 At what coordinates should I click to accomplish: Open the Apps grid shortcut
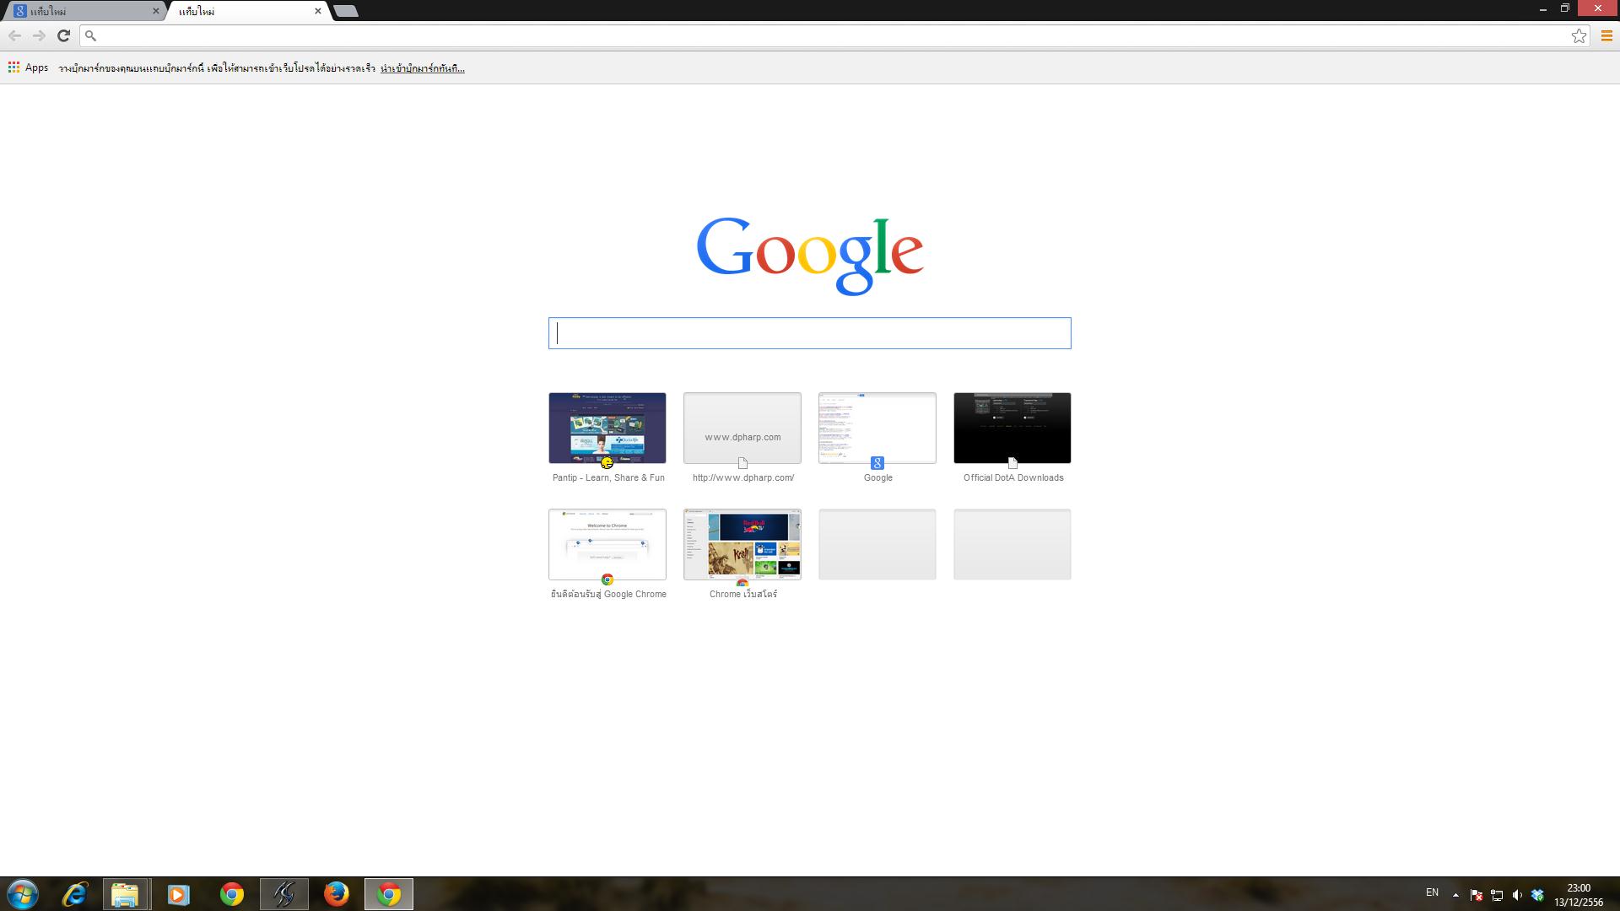[28, 67]
